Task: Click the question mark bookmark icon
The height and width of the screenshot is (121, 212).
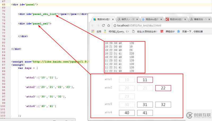Action: click(105, 31)
